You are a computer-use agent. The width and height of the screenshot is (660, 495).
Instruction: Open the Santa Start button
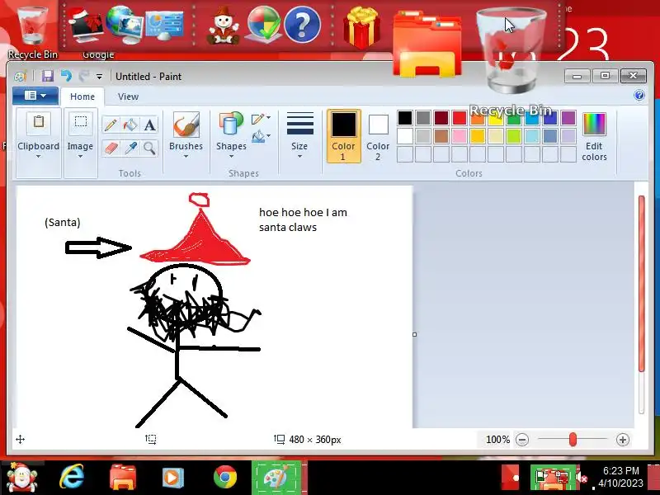[x=22, y=478]
